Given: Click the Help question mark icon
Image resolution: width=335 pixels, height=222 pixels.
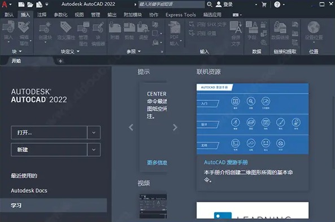Looking at the screenshot, I should tap(277, 5).
